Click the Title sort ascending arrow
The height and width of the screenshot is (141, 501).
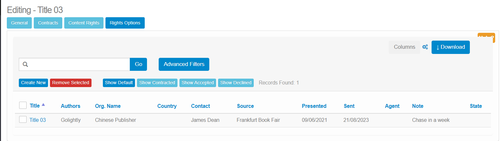point(43,105)
